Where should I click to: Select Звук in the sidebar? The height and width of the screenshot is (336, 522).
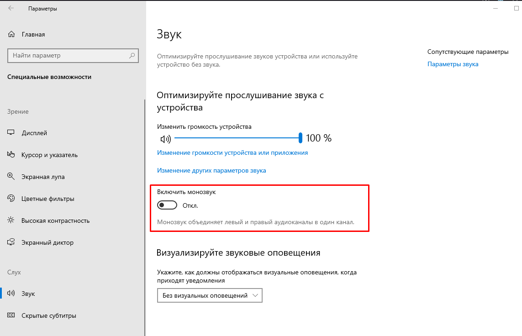click(x=28, y=294)
